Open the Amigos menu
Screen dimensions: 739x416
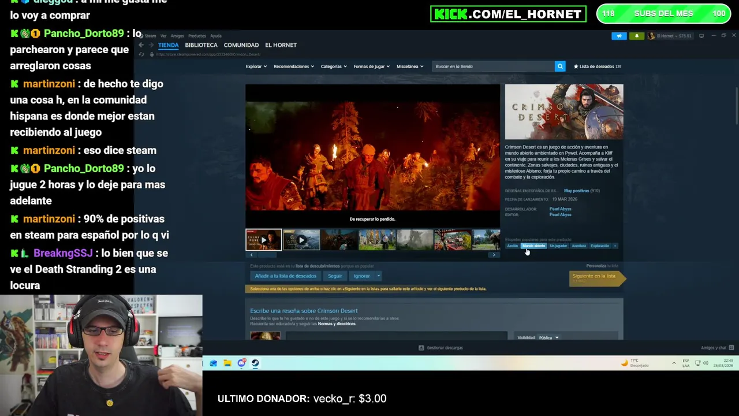click(177, 36)
